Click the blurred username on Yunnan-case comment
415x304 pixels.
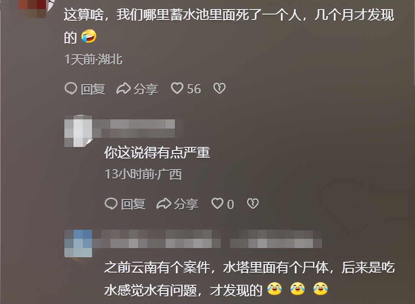tap(207, 239)
